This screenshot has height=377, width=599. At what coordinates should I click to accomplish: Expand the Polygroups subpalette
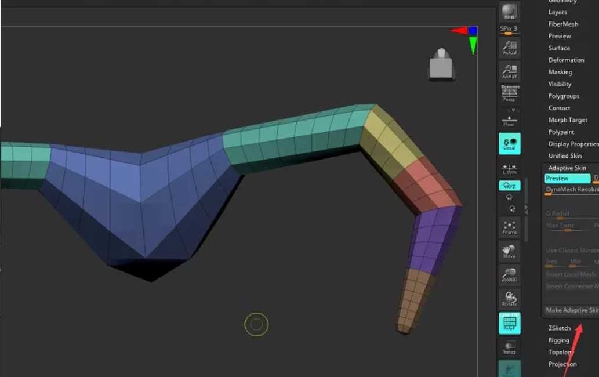coord(564,96)
